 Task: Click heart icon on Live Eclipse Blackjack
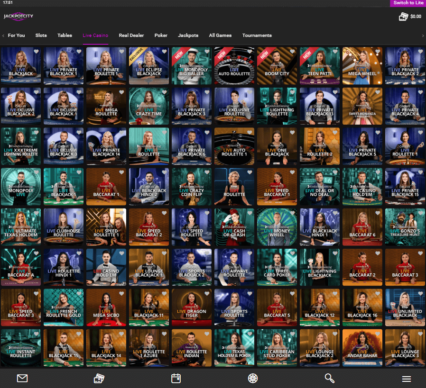(164, 52)
